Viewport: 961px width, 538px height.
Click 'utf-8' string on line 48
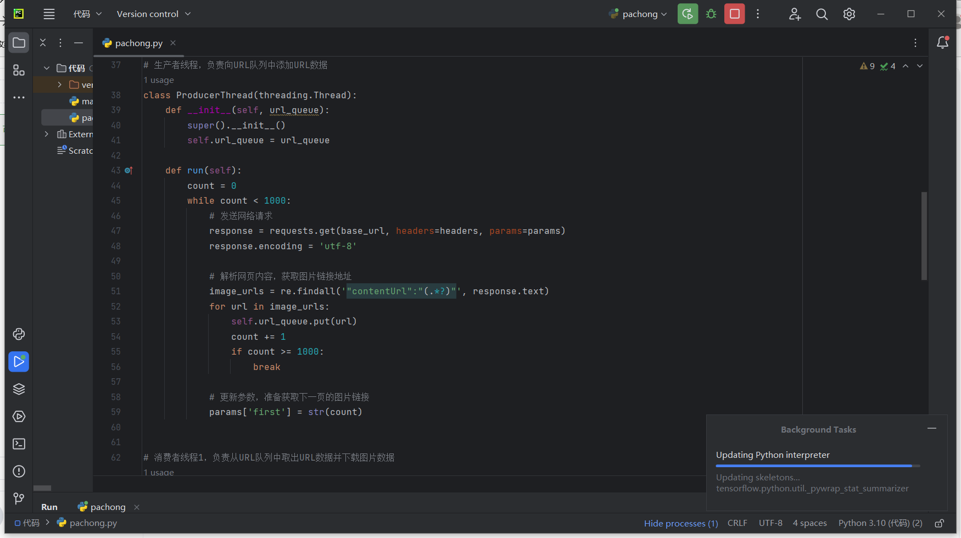pos(338,246)
